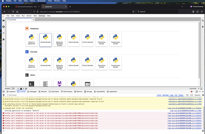This screenshot has width=205, height=134.
Task: Open the JupyterLab Run menu
Action: (x=23, y=16)
